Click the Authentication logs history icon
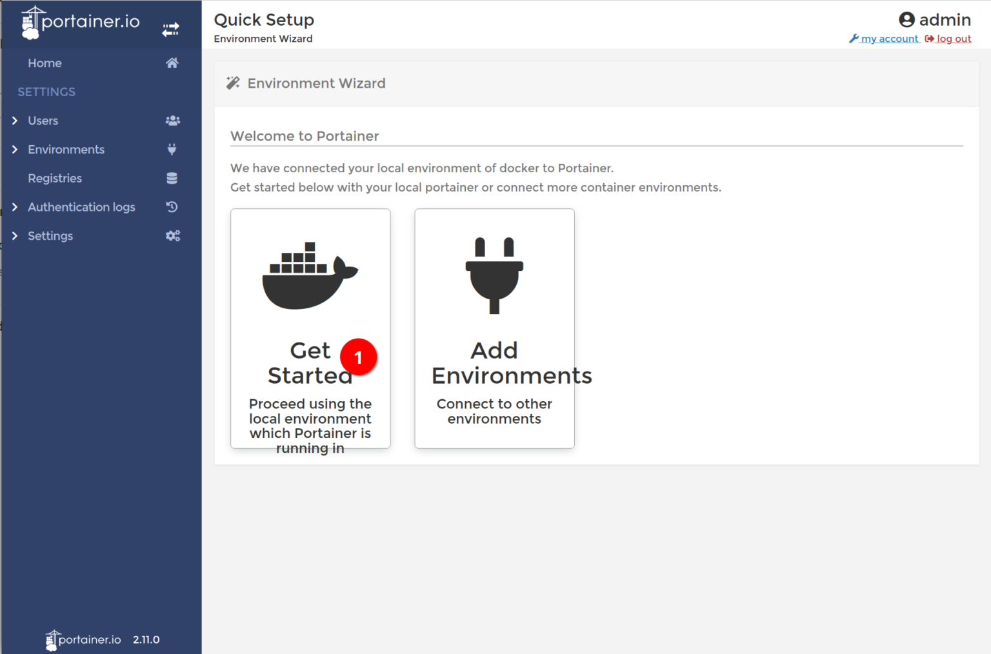This screenshot has width=991, height=654. coord(172,207)
